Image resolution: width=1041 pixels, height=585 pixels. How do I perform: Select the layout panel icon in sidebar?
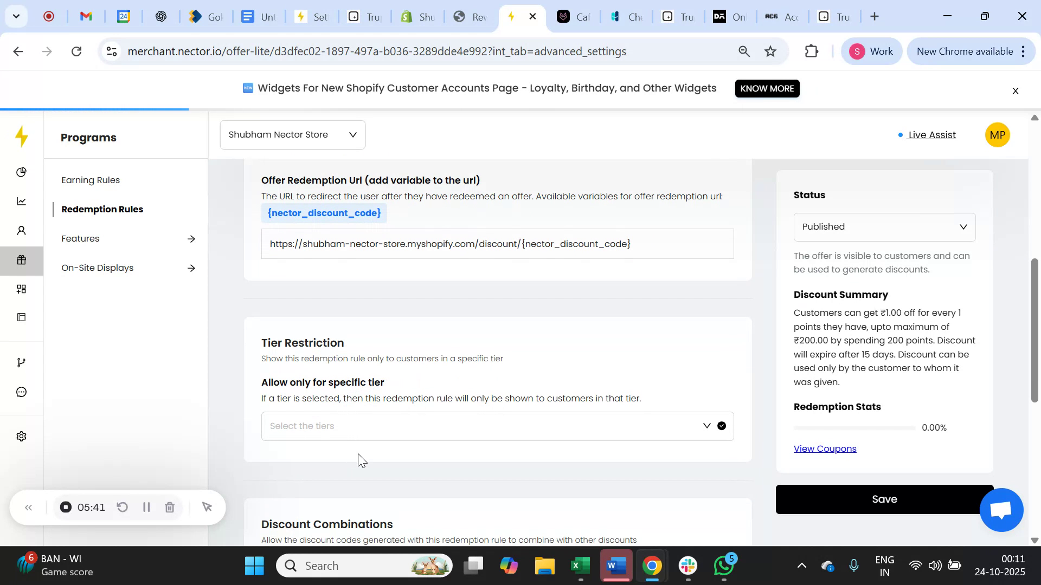(21, 317)
